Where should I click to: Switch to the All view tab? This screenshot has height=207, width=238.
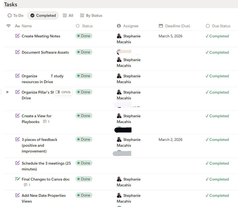[68, 15]
